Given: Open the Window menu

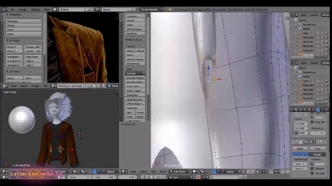Looking at the screenshot, I should tap(35, 9).
